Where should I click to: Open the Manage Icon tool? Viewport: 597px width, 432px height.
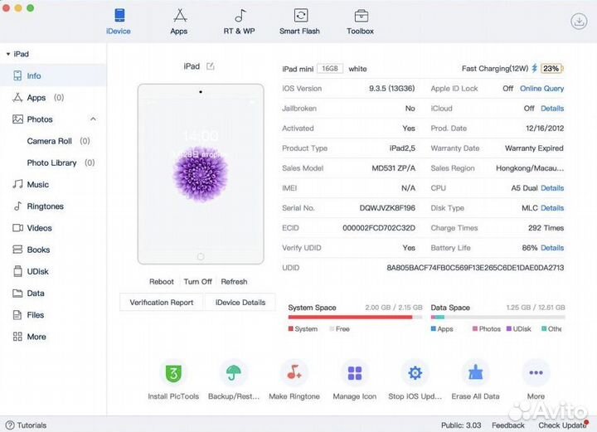click(355, 373)
